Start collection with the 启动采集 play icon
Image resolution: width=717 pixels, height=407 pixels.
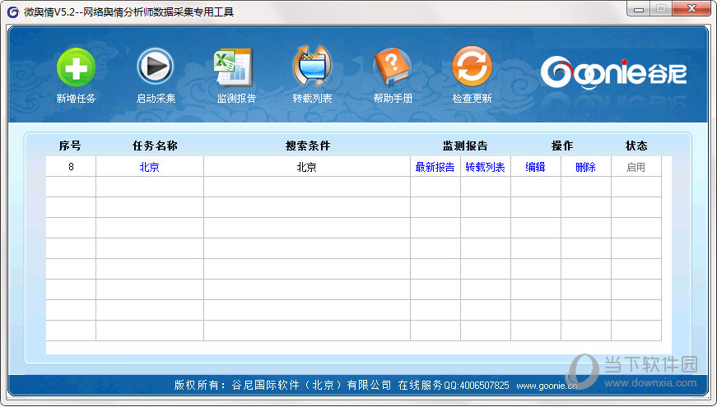point(156,67)
